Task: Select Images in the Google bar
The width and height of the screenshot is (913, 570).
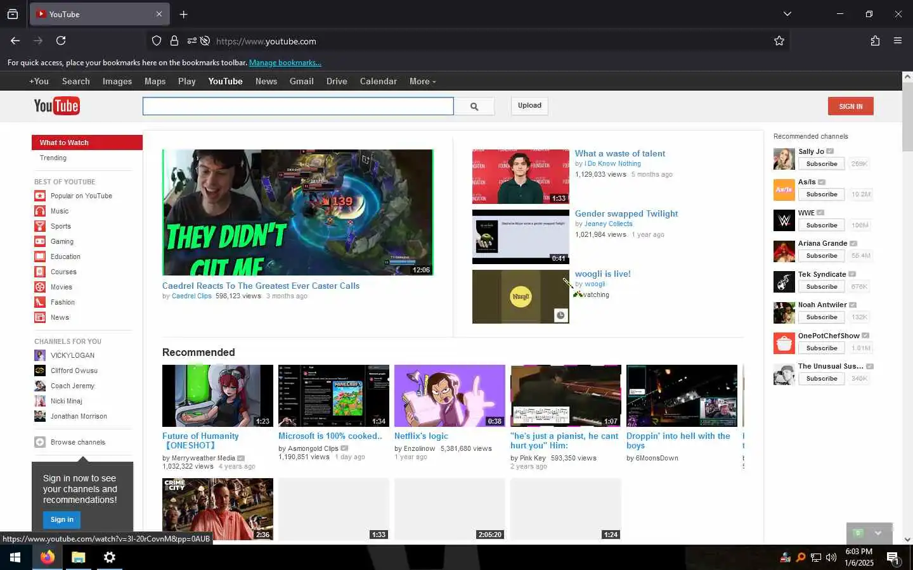Action: (117, 81)
